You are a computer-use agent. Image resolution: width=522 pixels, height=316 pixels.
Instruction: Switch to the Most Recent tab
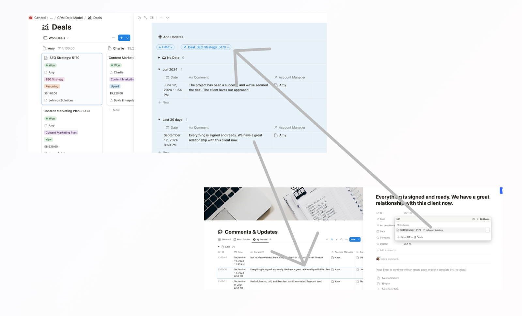point(242,240)
